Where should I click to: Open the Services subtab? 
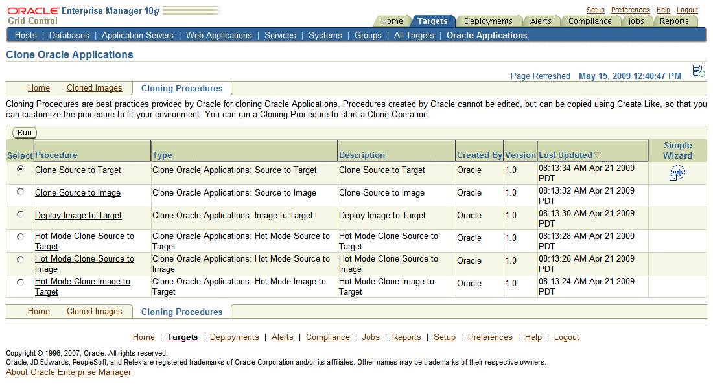point(280,35)
